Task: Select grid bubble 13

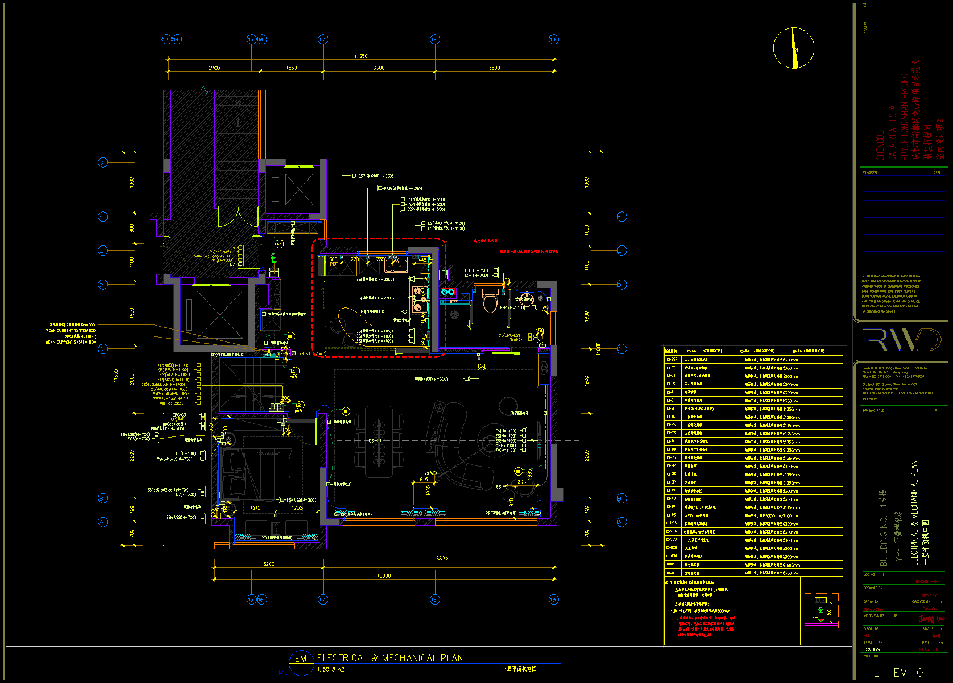Action: click(x=166, y=39)
